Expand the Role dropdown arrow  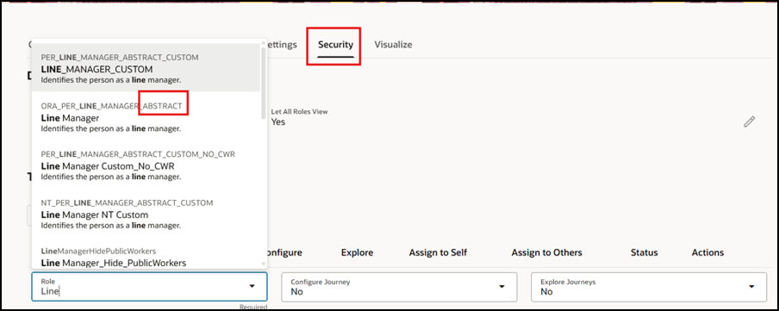pyautogui.click(x=252, y=287)
